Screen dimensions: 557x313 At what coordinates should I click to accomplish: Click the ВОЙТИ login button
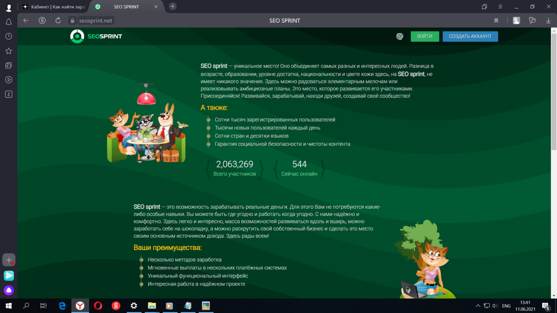[x=425, y=36]
